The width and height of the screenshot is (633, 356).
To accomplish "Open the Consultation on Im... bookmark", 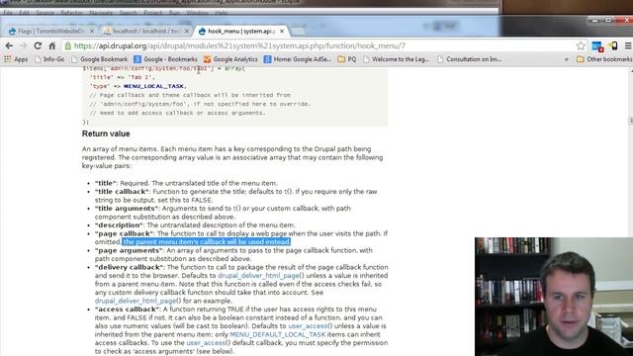I will (470, 59).
